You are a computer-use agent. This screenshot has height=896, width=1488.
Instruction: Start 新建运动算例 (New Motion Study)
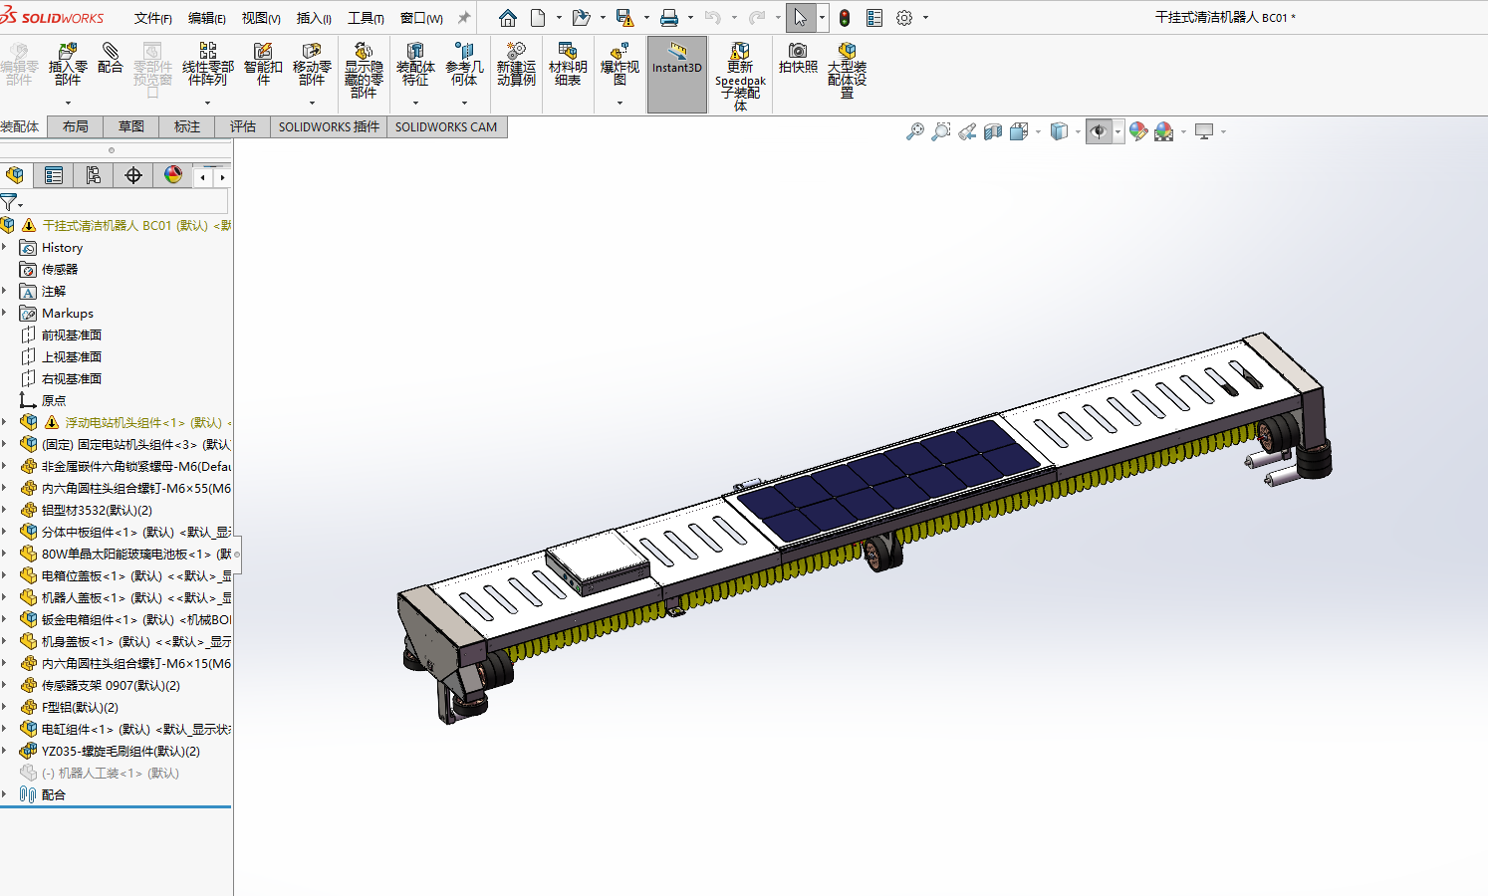pyautogui.click(x=516, y=65)
